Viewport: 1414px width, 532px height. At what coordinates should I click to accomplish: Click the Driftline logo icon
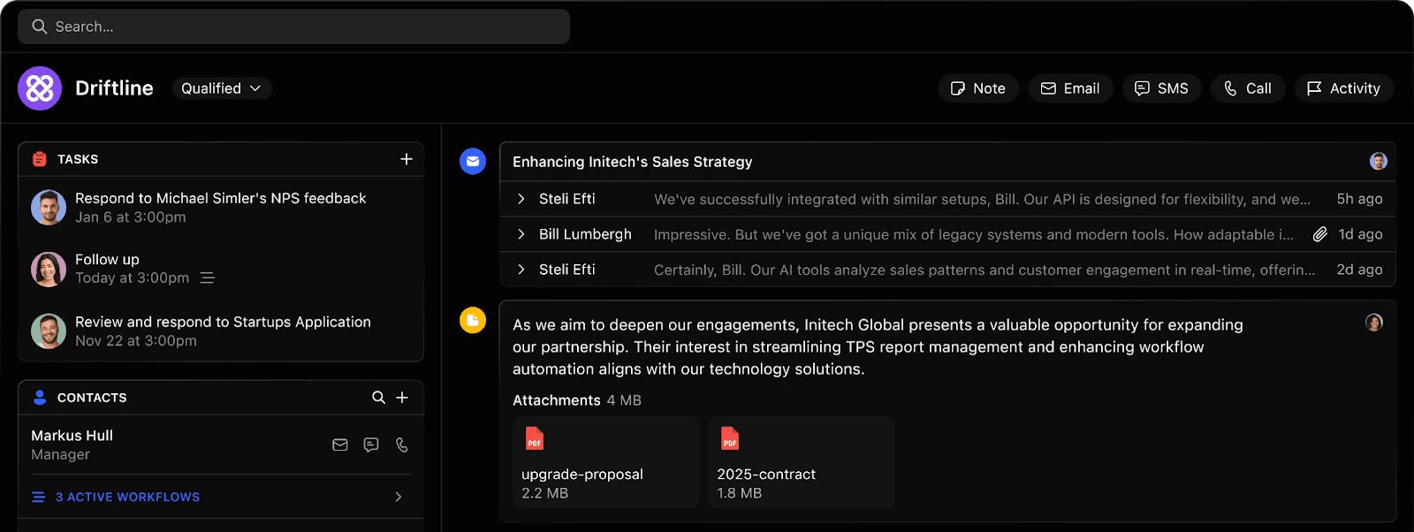click(40, 88)
